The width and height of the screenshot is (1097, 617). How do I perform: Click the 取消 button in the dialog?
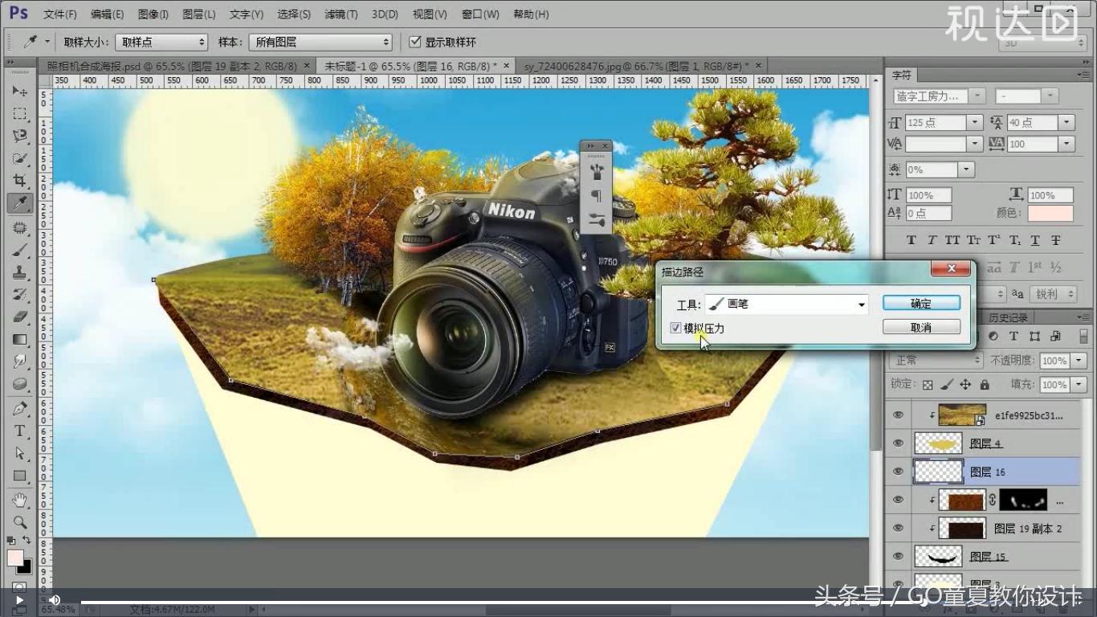(x=921, y=326)
